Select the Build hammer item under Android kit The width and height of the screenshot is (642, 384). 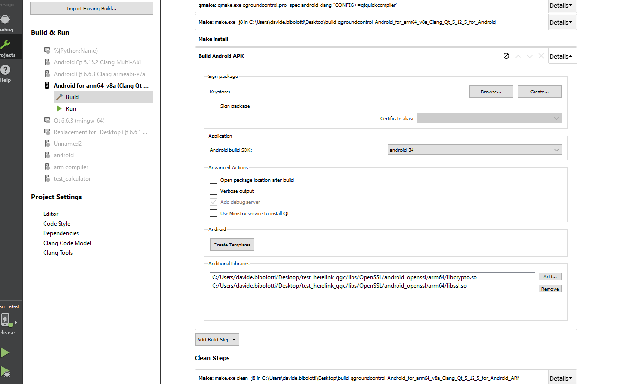tap(72, 97)
